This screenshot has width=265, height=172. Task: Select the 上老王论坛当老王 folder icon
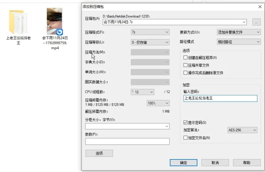[18, 22]
